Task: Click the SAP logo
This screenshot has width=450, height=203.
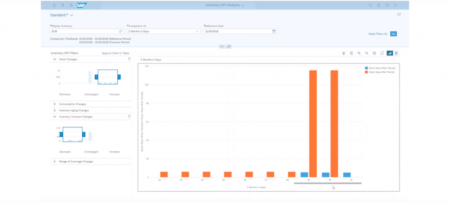Action: coord(82,5)
